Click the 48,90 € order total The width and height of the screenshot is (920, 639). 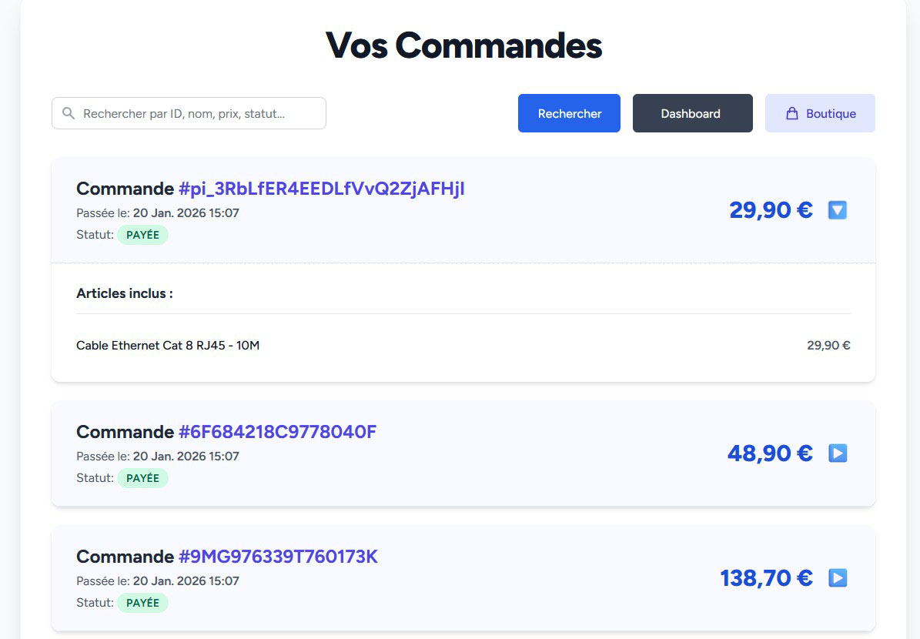(x=770, y=453)
